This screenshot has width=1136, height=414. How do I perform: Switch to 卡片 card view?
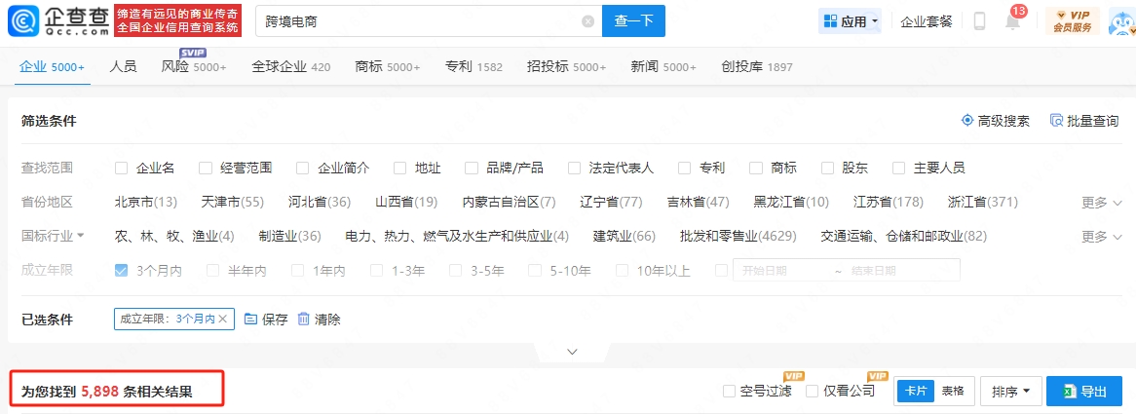pyautogui.click(x=917, y=391)
